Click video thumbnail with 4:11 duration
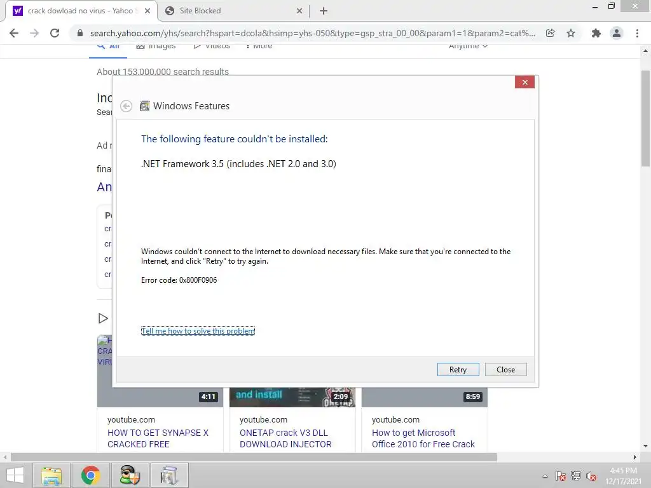Viewport: 651px width, 488px height. [160, 397]
